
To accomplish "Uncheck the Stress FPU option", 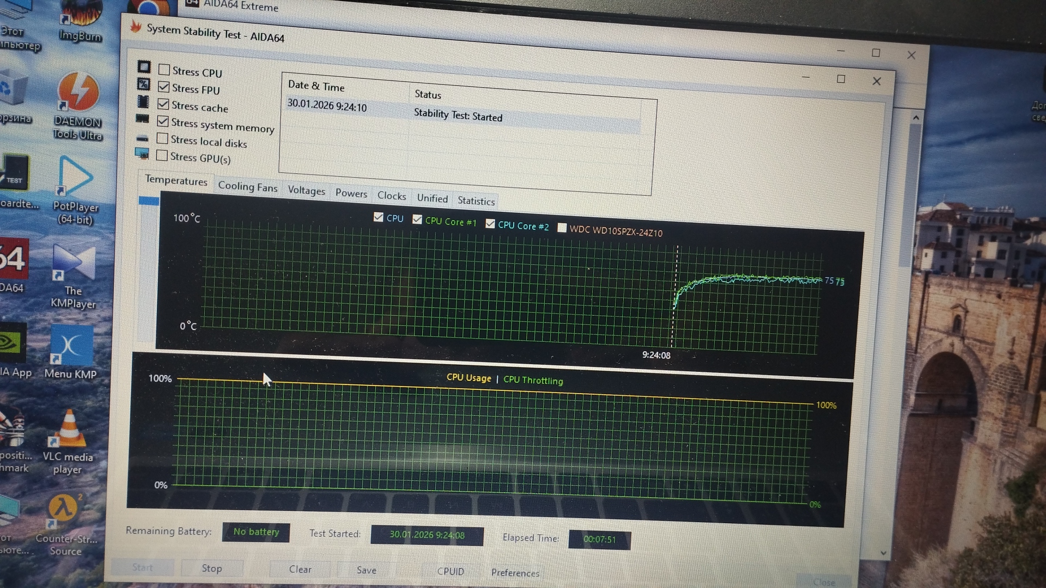I will tap(163, 87).
